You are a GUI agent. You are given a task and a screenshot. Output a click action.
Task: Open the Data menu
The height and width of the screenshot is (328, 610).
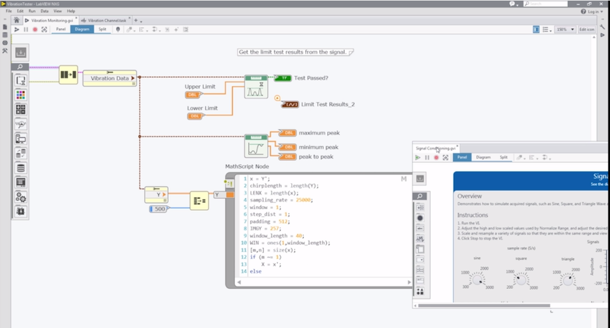pyautogui.click(x=45, y=11)
